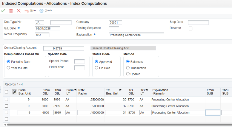Click the From Bus. Unit column header
The width and height of the screenshot is (232, 127).
[x=29, y=92]
